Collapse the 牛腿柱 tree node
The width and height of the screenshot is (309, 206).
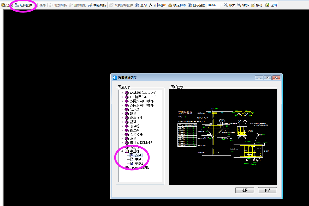point(122,151)
